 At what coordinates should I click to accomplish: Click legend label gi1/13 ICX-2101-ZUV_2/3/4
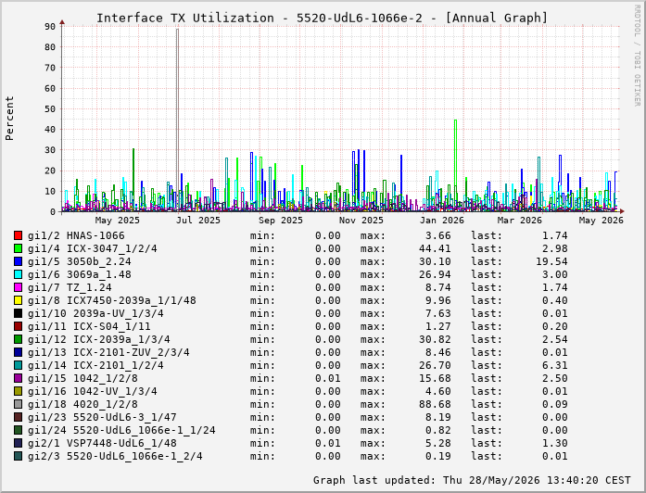click(x=108, y=352)
